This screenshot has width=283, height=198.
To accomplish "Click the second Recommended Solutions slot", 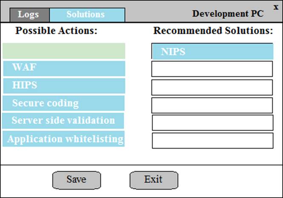I will point(212,69).
